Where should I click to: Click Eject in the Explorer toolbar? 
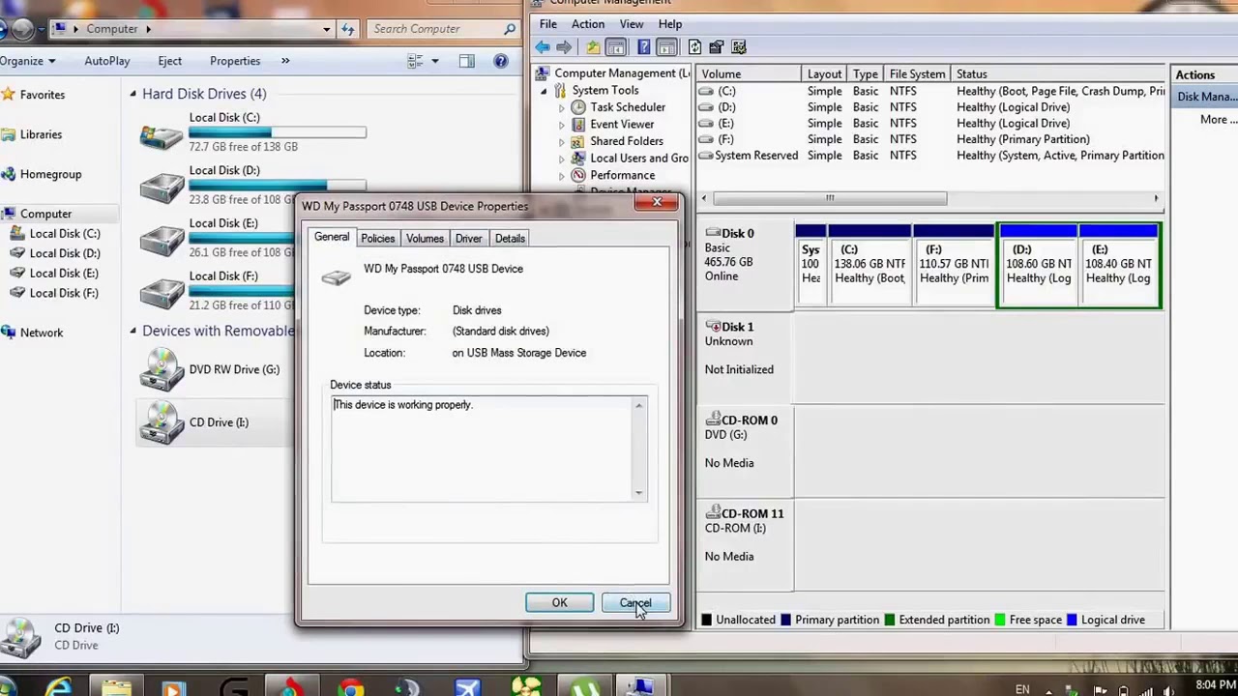coord(169,61)
